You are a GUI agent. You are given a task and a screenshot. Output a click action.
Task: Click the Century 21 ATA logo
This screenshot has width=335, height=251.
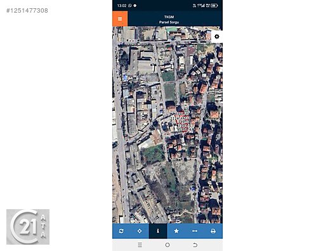[28, 227]
